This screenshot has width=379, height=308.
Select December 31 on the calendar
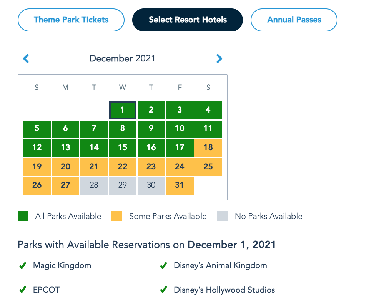click(x=180, y=185)
